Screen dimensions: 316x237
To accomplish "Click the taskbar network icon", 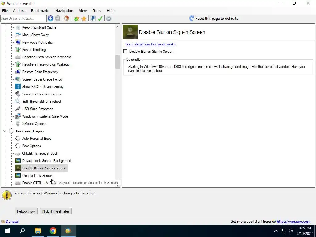I will tap(284, 231).
